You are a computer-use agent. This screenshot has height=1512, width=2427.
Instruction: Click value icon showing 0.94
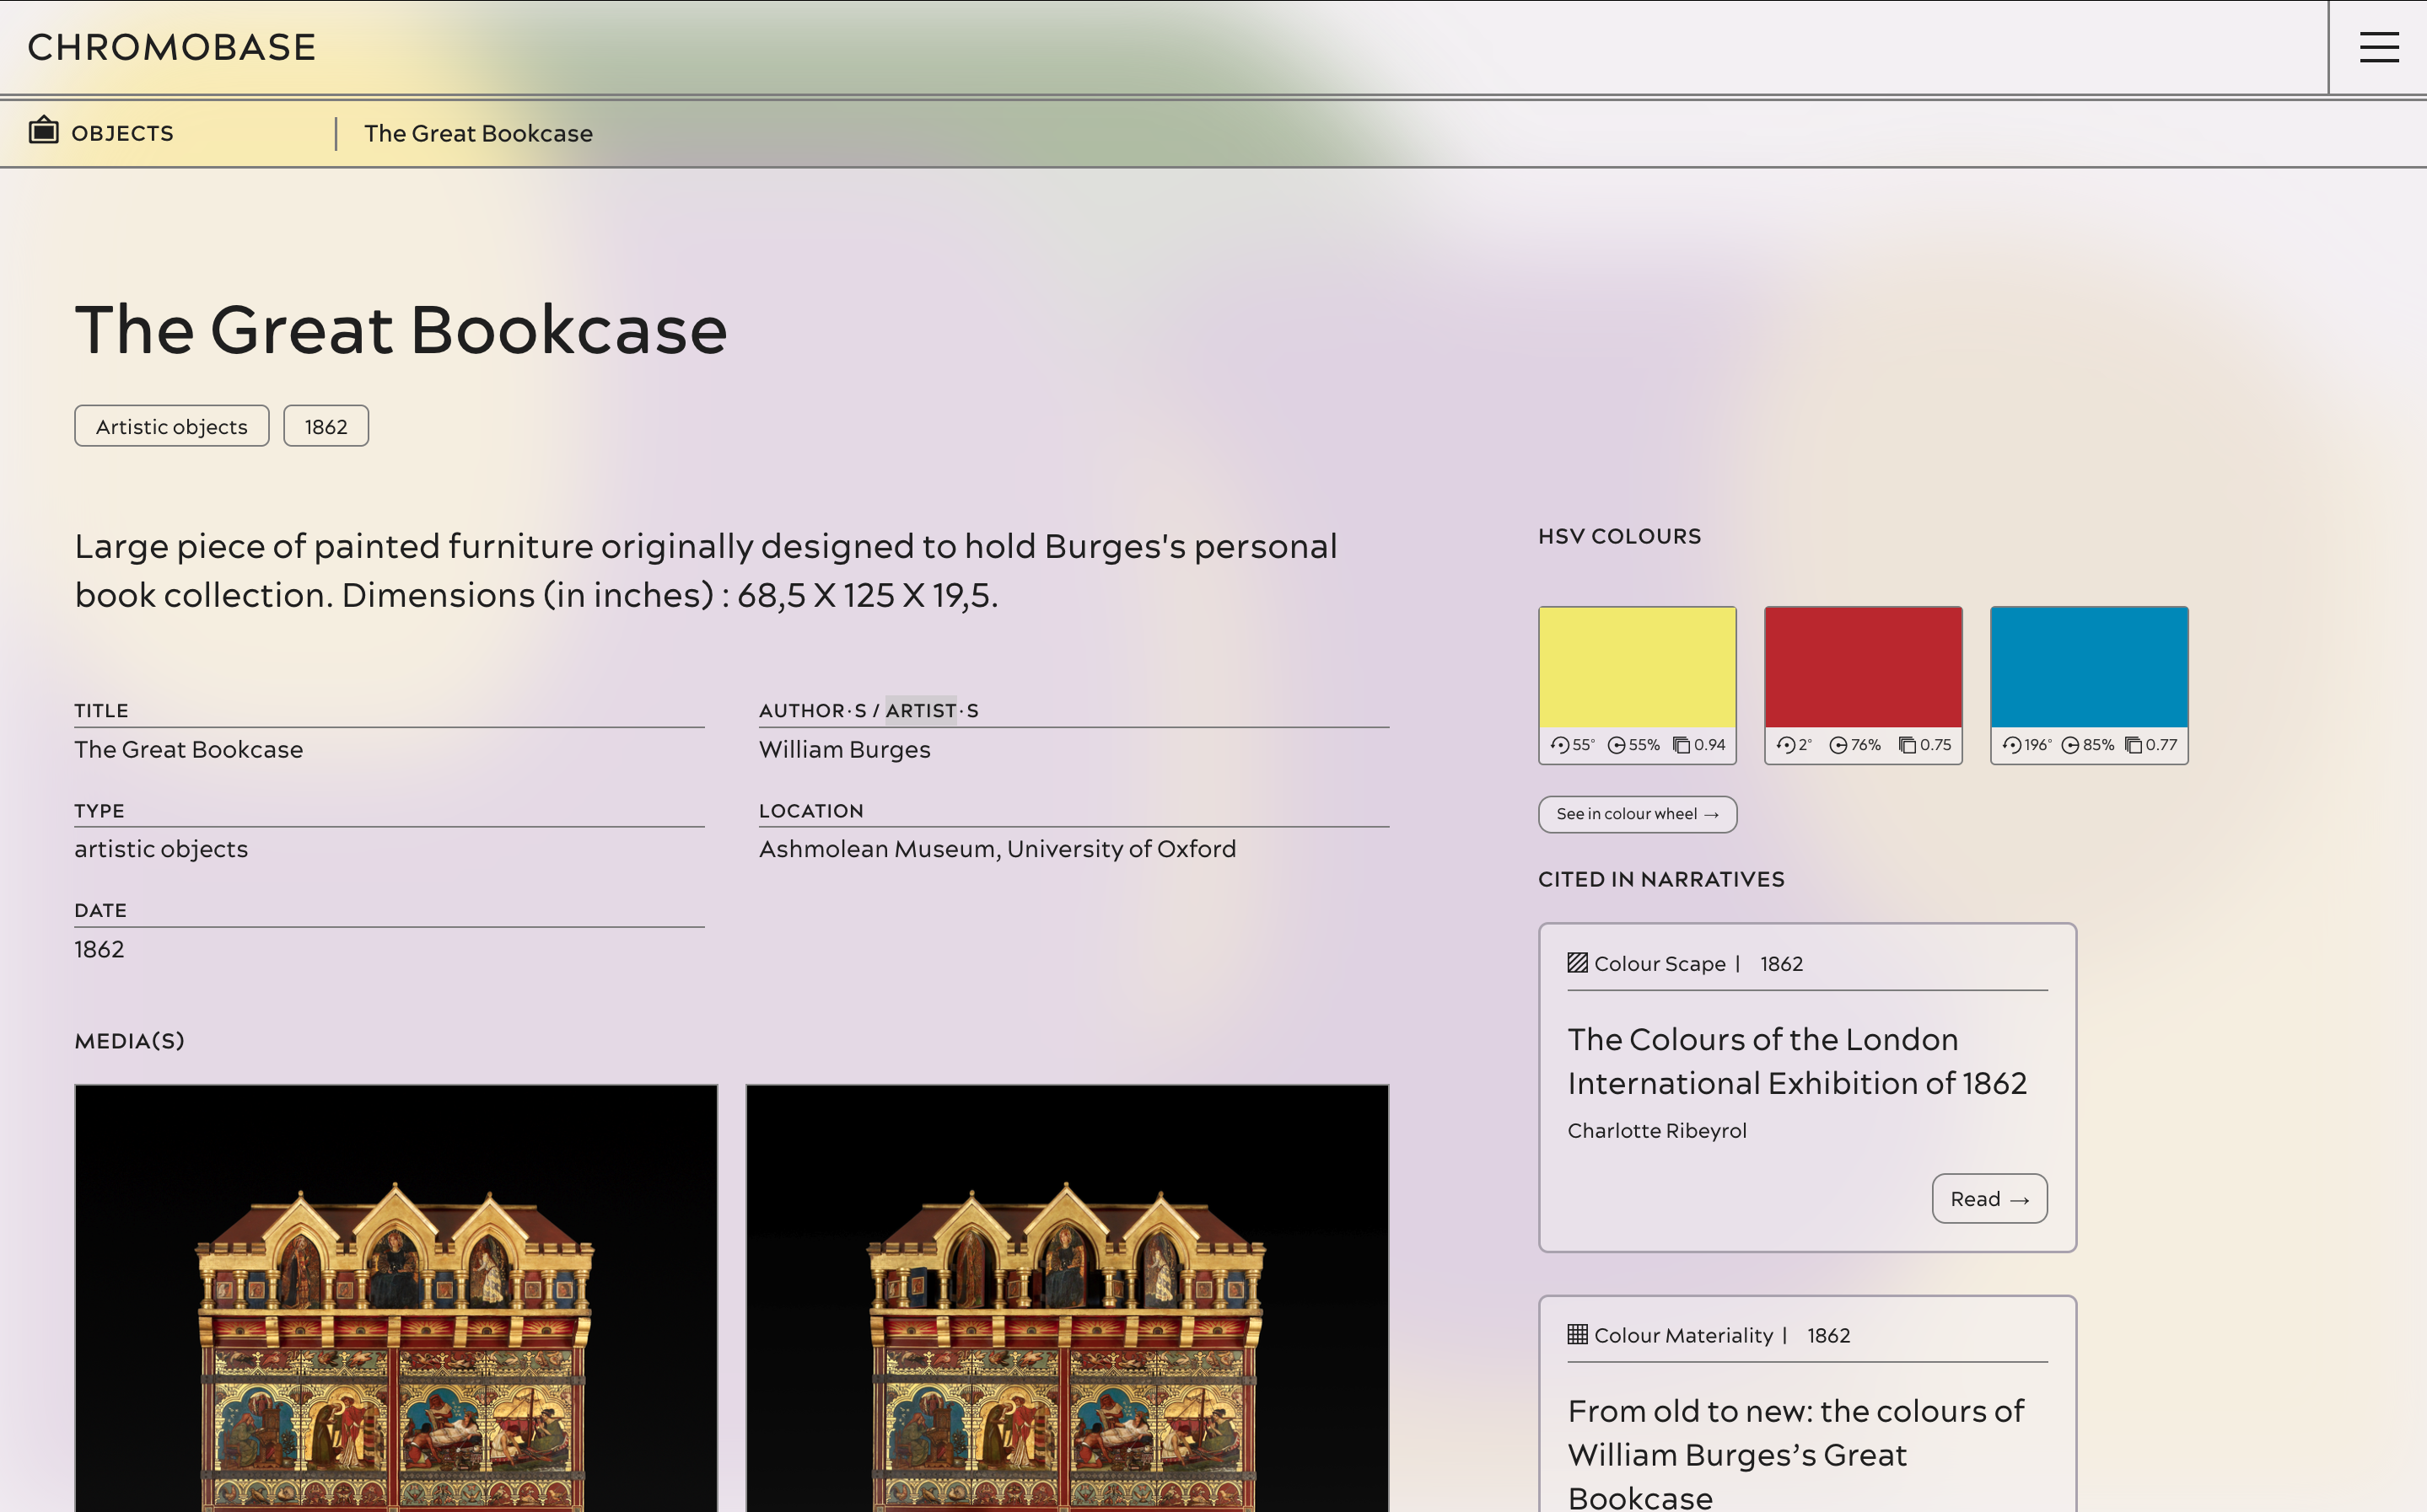[x=1682, y=745]
